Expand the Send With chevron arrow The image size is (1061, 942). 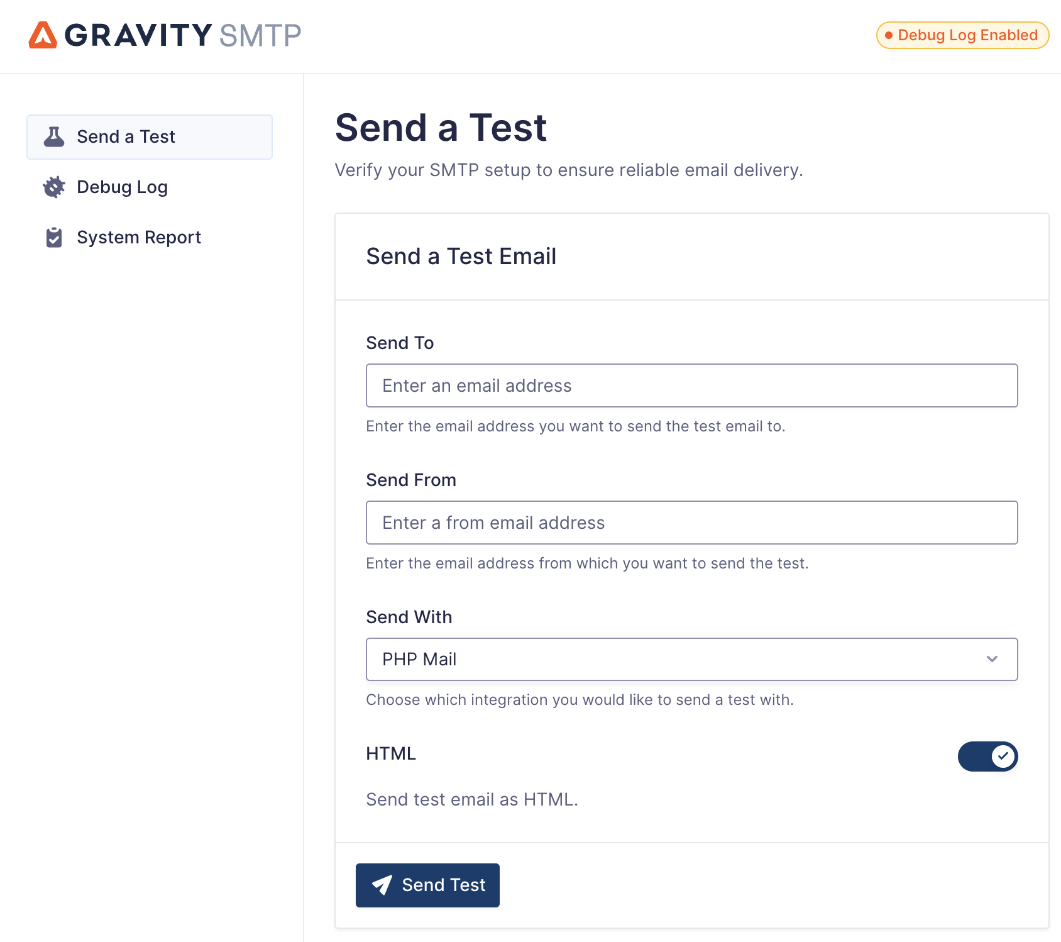(x=992, y=659)
